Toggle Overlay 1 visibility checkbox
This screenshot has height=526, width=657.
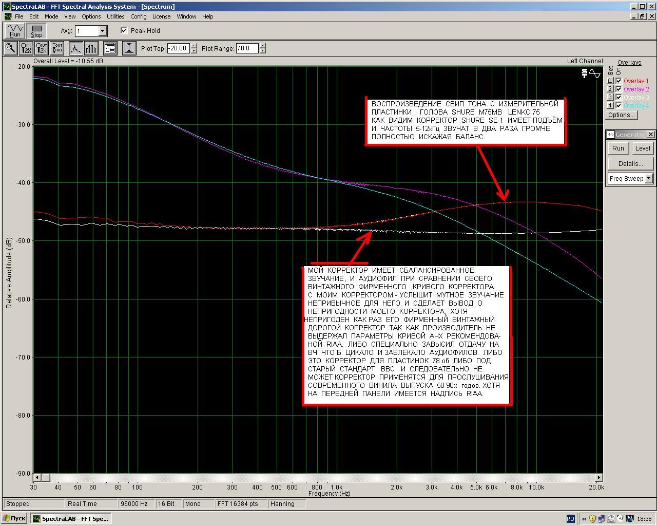point(619,81)
